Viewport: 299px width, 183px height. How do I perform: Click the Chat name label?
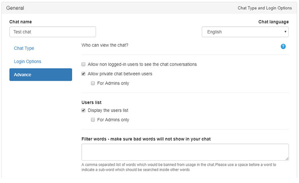[x=20, y=22]
